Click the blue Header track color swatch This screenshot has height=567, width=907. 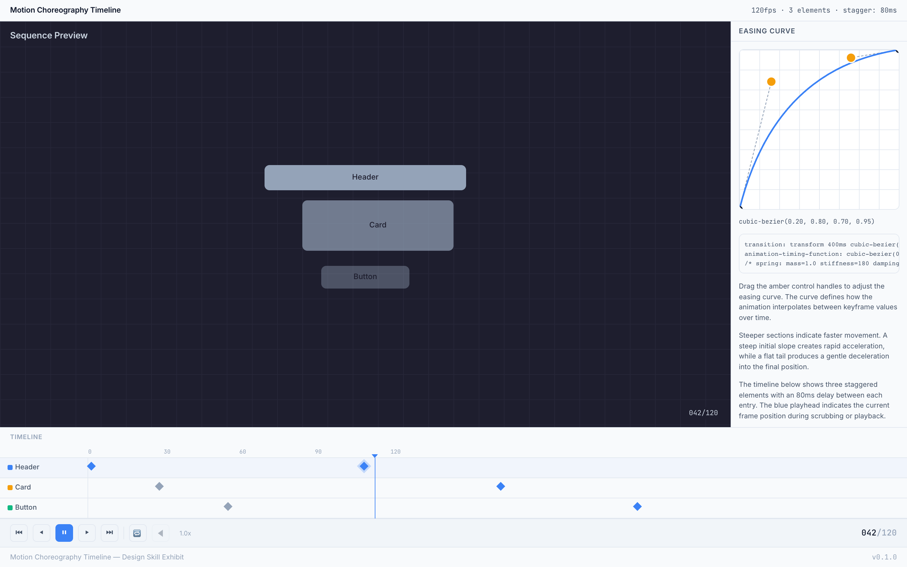coord(10,467)
